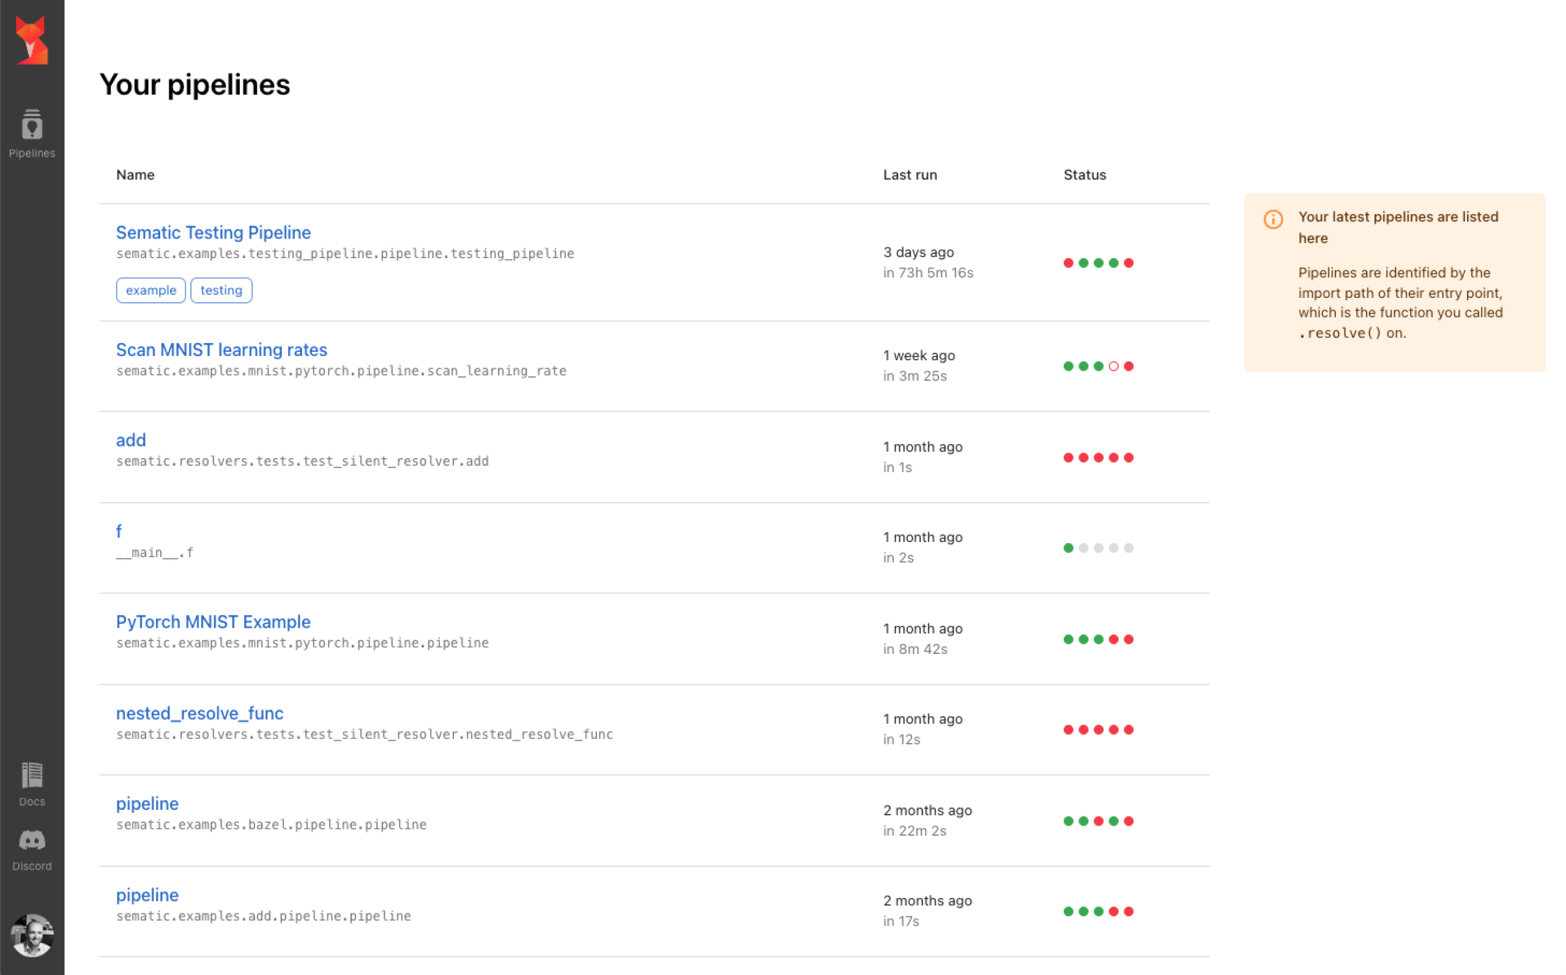
Task: Click the user profile avatar
Action: 32,935
